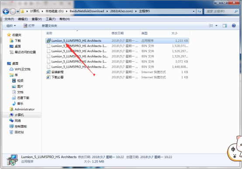This screenshot has height=169, width=242.
Task: Sort by the 类型 column header
Action: [x=145, y=33]
